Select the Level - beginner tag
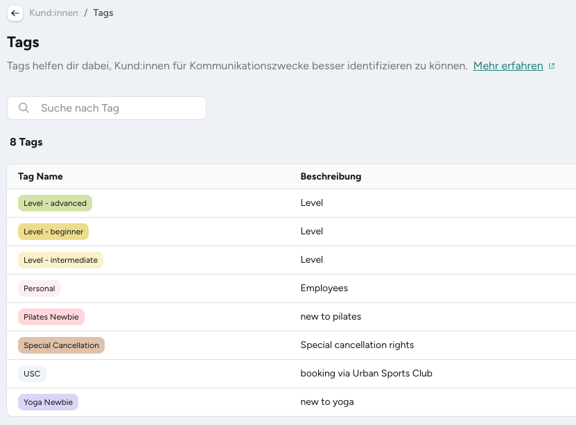Viewport: 576px width, 425px height. pyautogui.click(x=53, y=232)
